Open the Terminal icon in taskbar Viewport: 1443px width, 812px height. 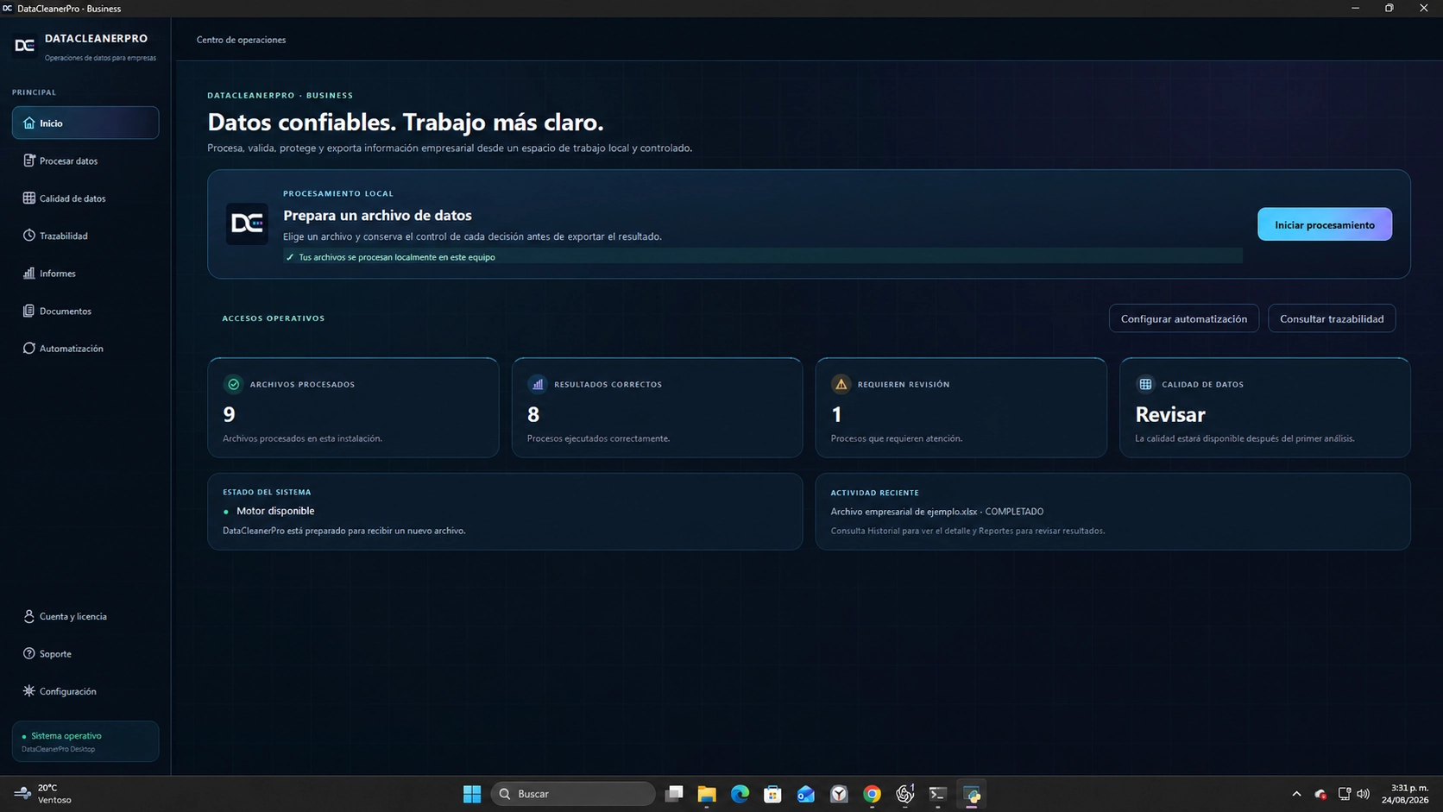pyautogui.click(x=938, y=794)
